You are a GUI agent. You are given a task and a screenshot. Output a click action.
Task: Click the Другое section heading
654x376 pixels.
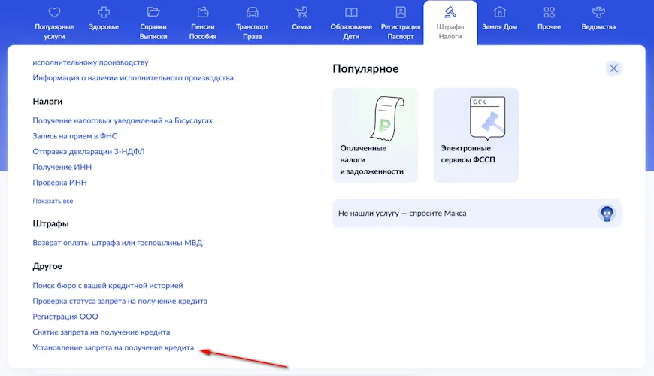47,266
